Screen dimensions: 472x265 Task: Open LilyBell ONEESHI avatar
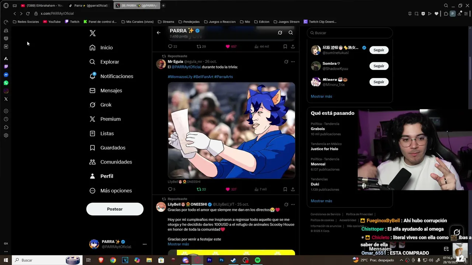click(161, 207)
